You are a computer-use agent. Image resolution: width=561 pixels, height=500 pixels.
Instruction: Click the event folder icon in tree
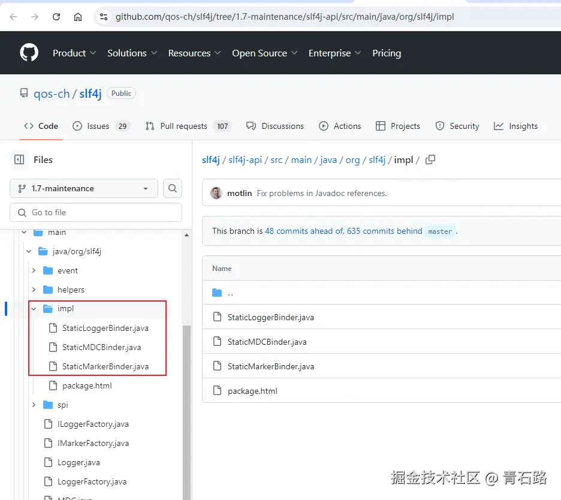point(48,270)
